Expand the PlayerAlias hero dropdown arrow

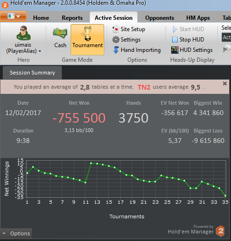coord(40,51)
